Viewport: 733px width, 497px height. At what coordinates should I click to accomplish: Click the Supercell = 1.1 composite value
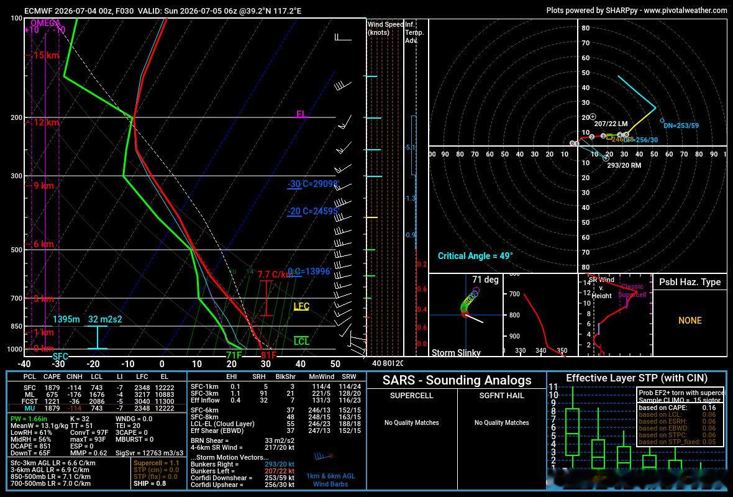click(x=156, y=463)
